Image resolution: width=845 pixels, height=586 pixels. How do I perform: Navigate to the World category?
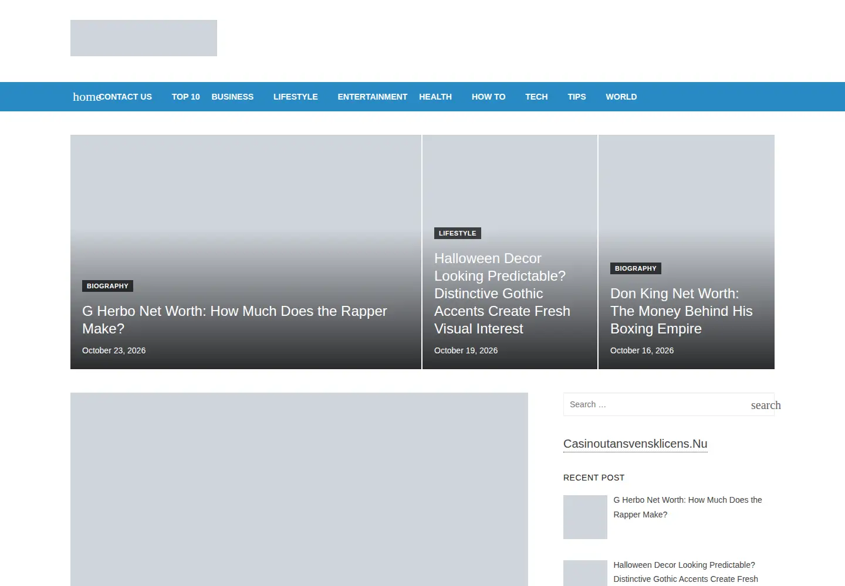coord(621,97)
